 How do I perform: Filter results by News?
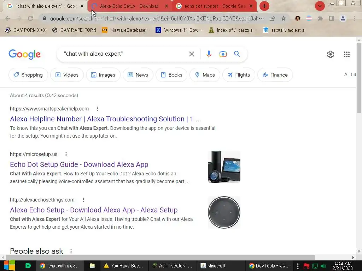pos(138,75)
